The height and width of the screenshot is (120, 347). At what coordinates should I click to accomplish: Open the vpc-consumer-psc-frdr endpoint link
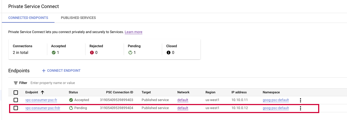pos(42,108)
